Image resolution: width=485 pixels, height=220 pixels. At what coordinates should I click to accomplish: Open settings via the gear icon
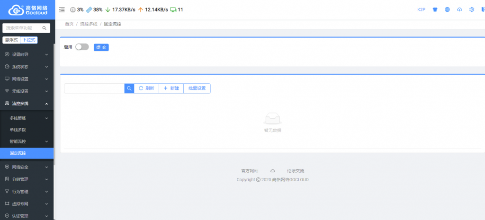coord(472,9)
